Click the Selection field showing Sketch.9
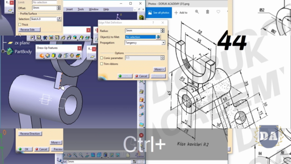Image resolution: width=291 pixels, height=164 pixels. coord(44,19)
